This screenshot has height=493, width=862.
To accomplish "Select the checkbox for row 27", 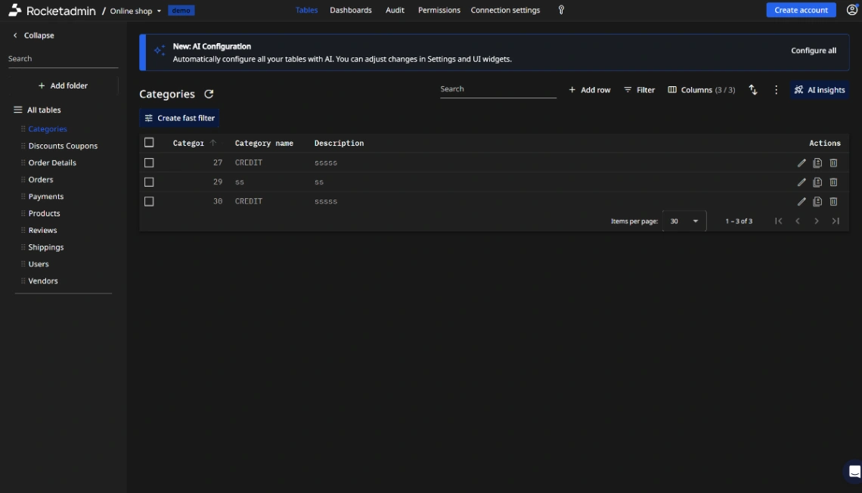I will pos(149,162).
